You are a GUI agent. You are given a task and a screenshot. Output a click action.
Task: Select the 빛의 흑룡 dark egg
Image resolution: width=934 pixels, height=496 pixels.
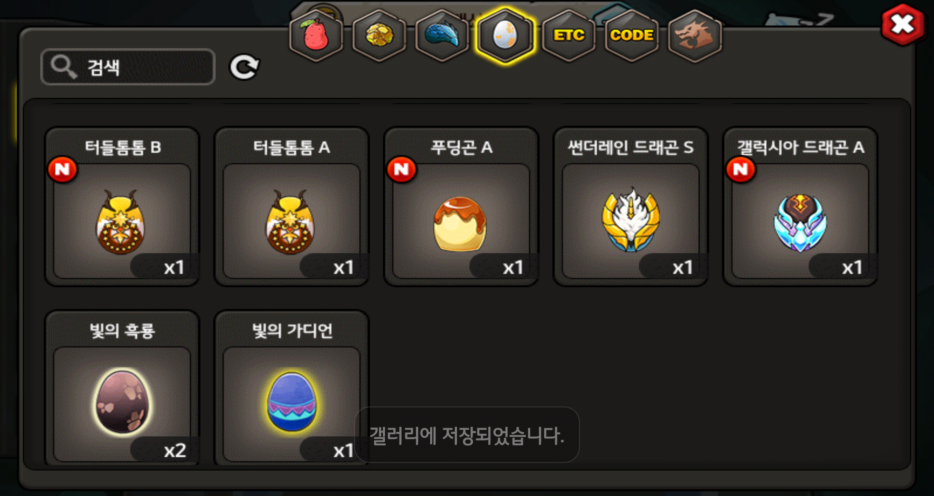(122, 387)
